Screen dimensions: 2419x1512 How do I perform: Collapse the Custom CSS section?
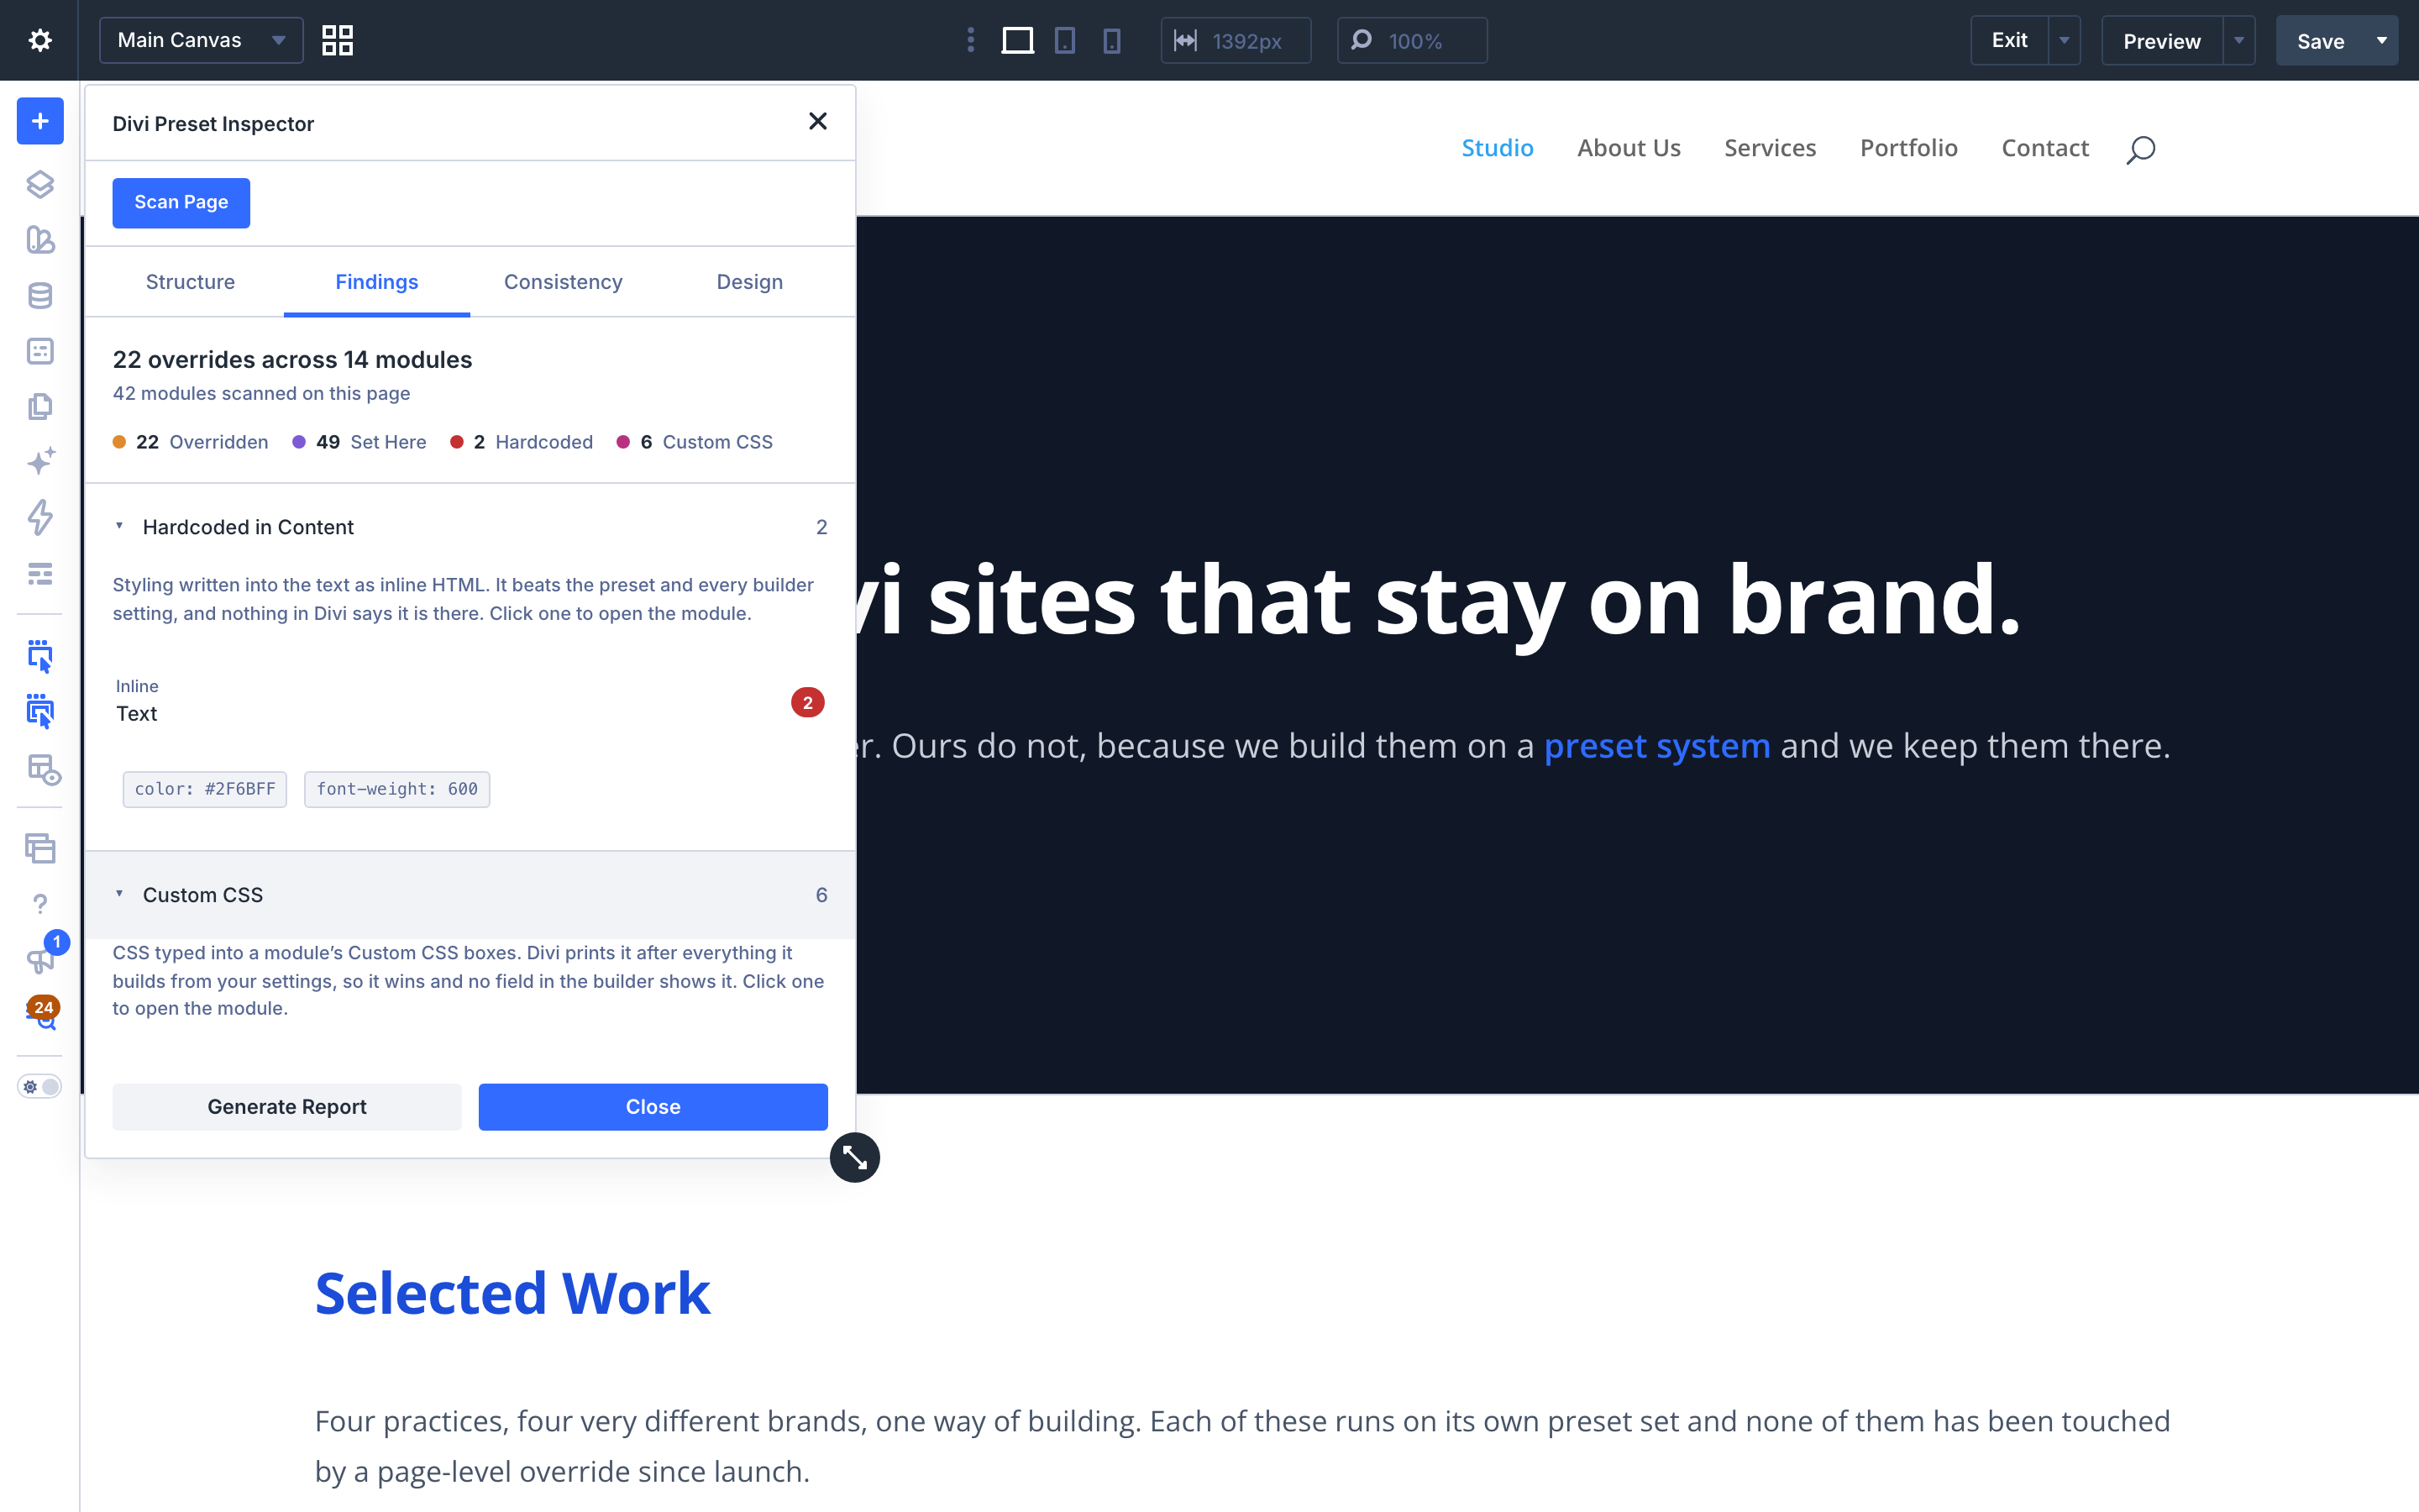pyautogui.click(x=470, y=895)
